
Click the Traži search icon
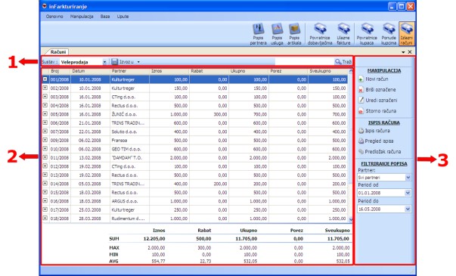(x=338, y=62)
